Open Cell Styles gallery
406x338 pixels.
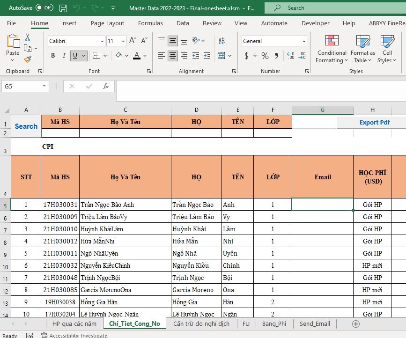(x=387, y=49)
